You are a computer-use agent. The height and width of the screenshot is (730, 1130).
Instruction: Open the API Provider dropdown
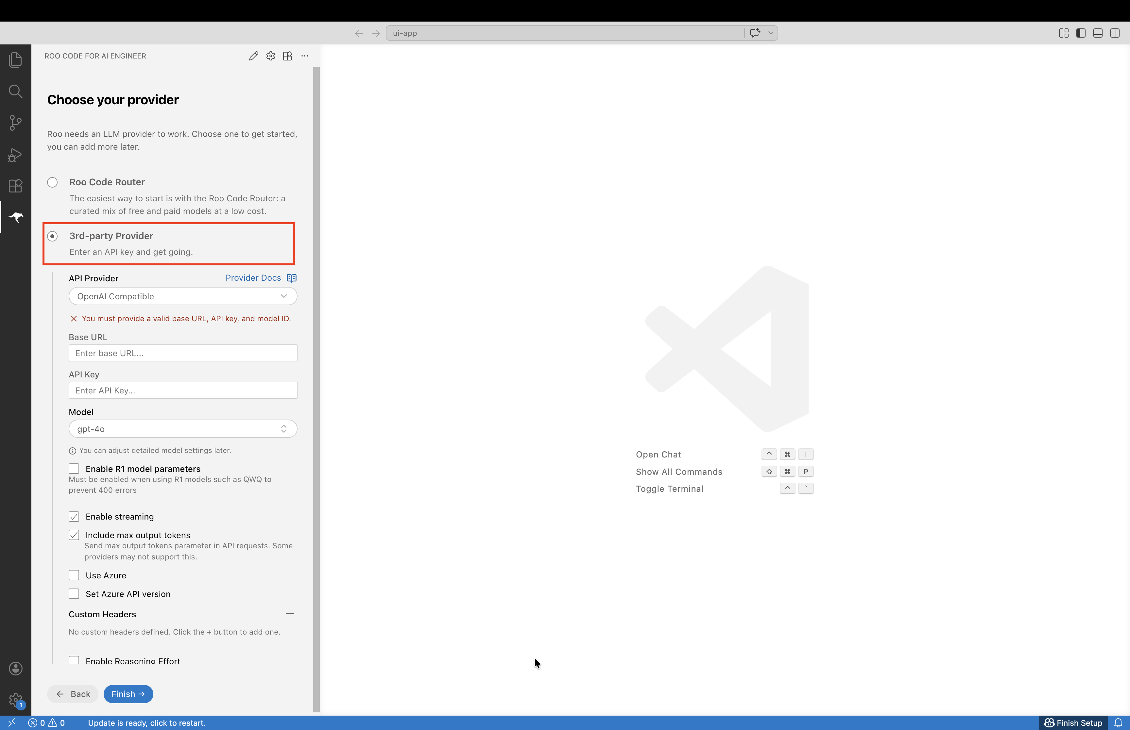pos(182,296)
